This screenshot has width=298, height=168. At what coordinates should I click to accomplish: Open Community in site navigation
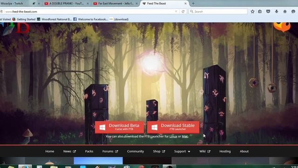[135, 151]
